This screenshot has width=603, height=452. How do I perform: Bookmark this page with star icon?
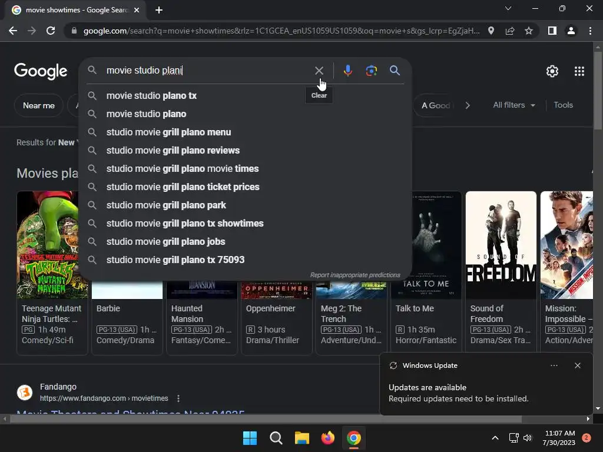coord(529,31)
